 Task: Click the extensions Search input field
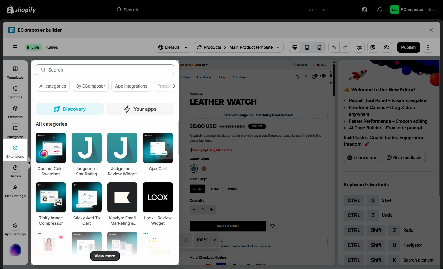[x=105, y=70]
